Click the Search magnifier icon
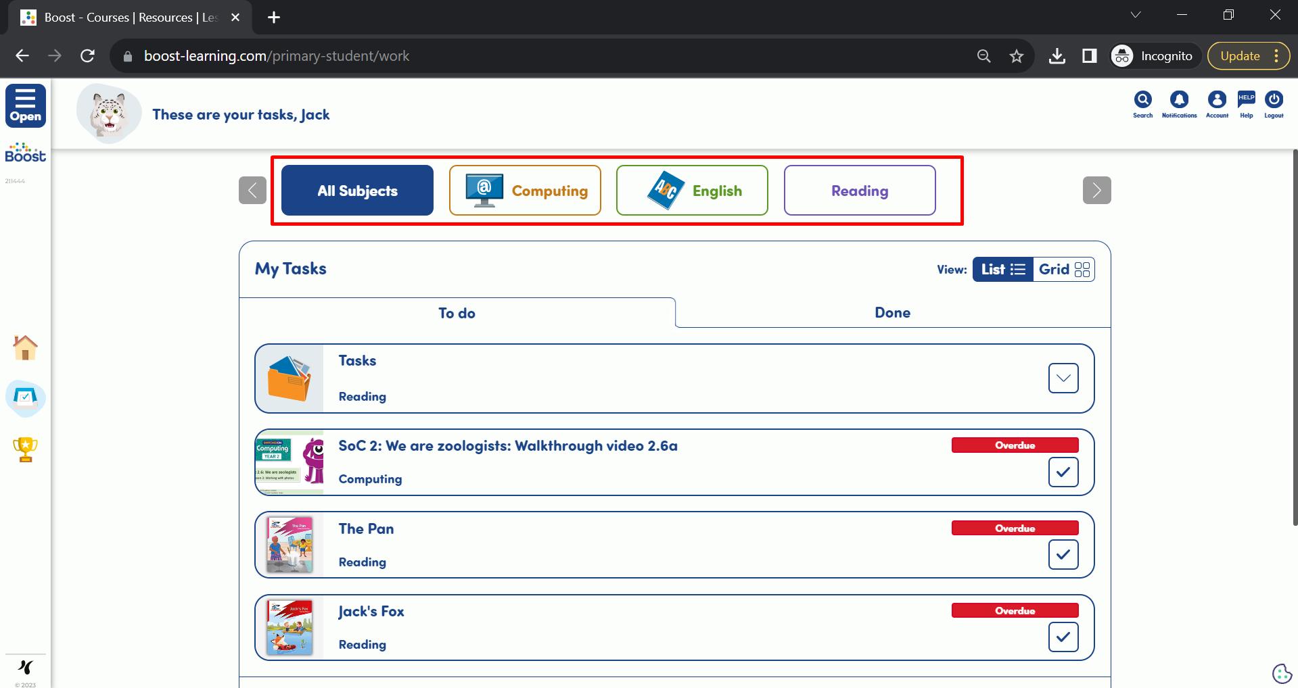Image resolution: width=1298 pixels, height=688 pixels. pyautogui.click(x=1142, y=101)
